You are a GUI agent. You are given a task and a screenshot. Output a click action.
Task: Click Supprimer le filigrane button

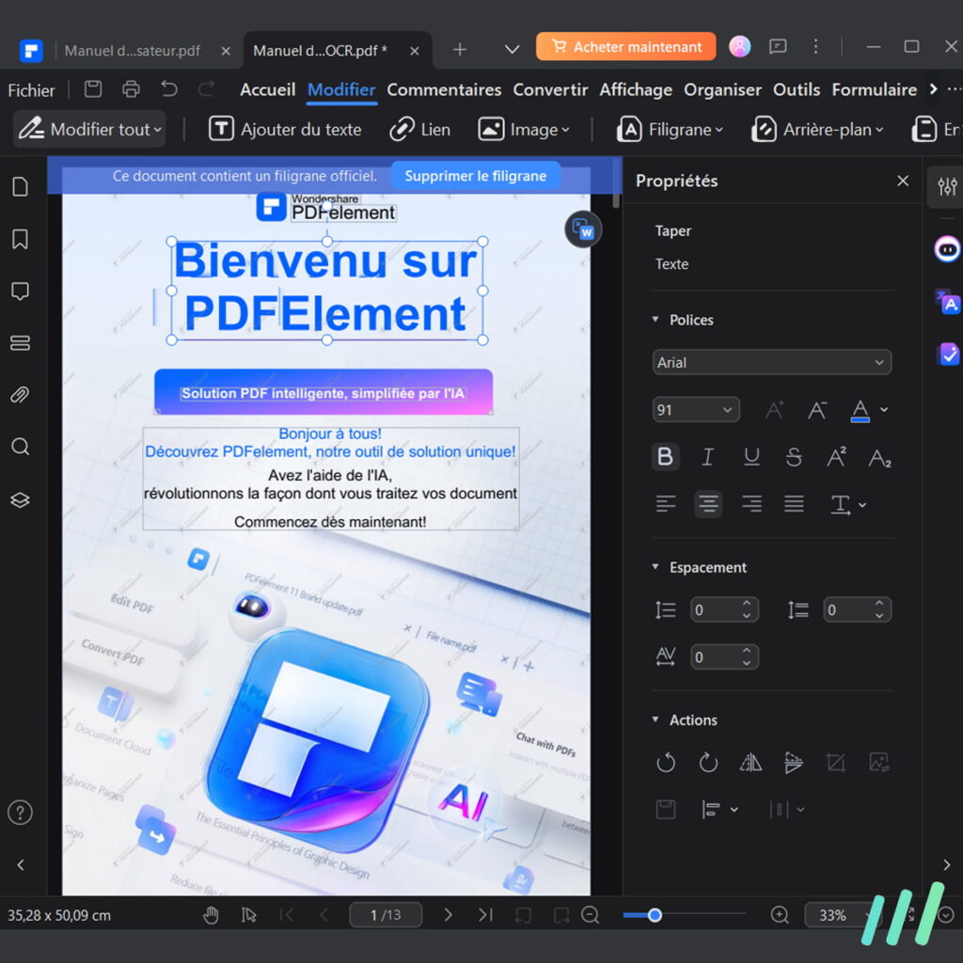(x=475, y=176)
